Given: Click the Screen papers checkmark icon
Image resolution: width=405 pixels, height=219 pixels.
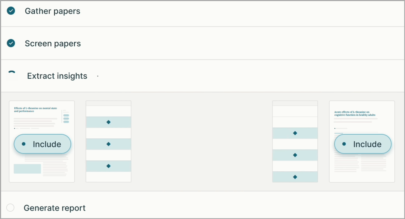Looking at the screenshot, I should point(11,43).
